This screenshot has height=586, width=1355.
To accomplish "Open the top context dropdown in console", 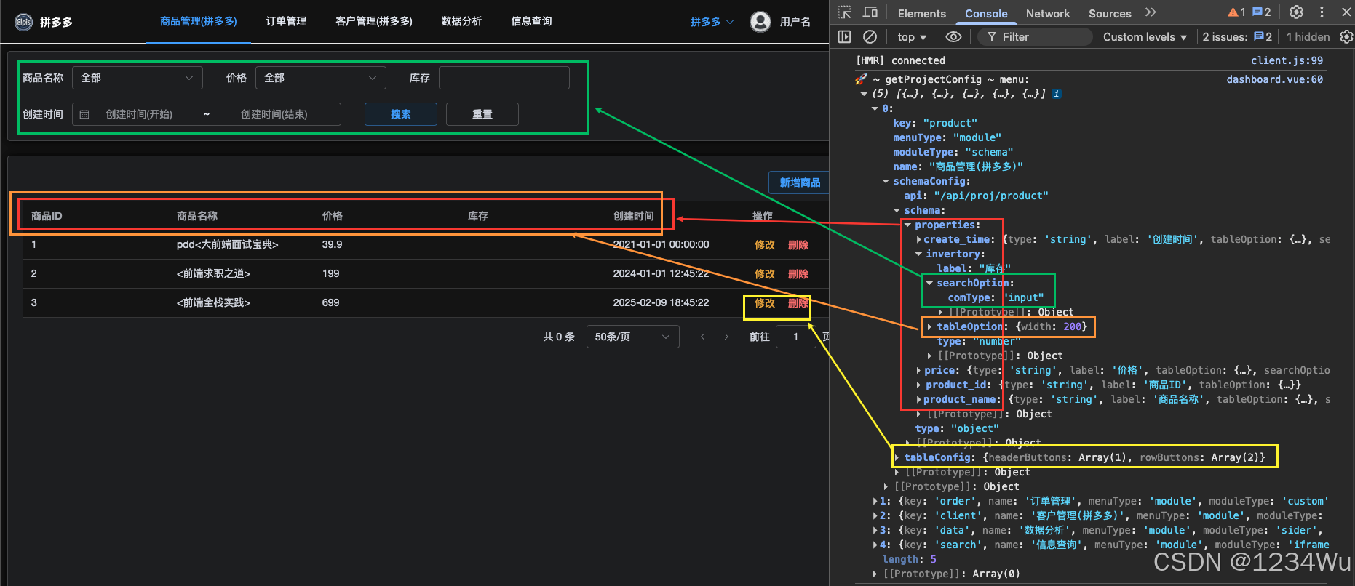I will click(912, 36).
